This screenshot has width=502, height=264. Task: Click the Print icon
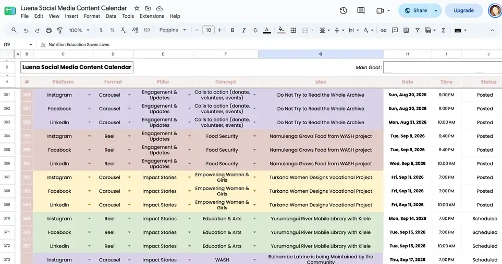click(48, 30)
